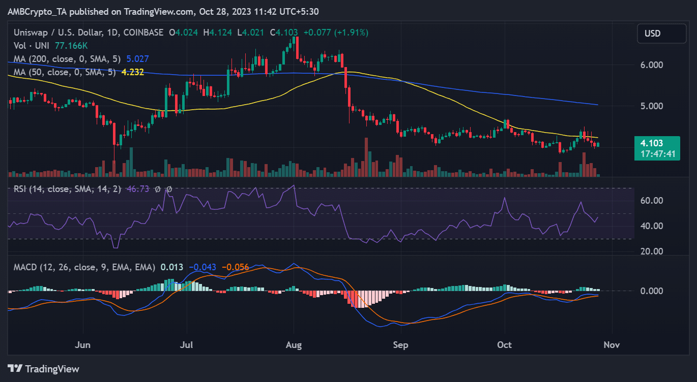
Task: Click the close price C4.103
Action: [x=284, y=33]
